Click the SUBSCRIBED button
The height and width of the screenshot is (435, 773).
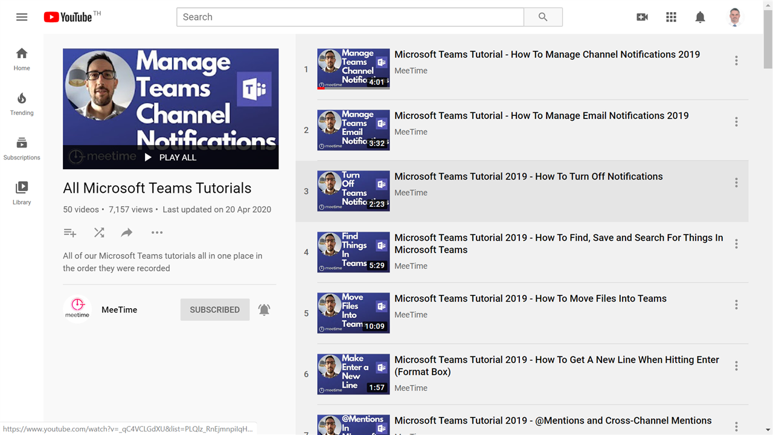pos(215,309)
